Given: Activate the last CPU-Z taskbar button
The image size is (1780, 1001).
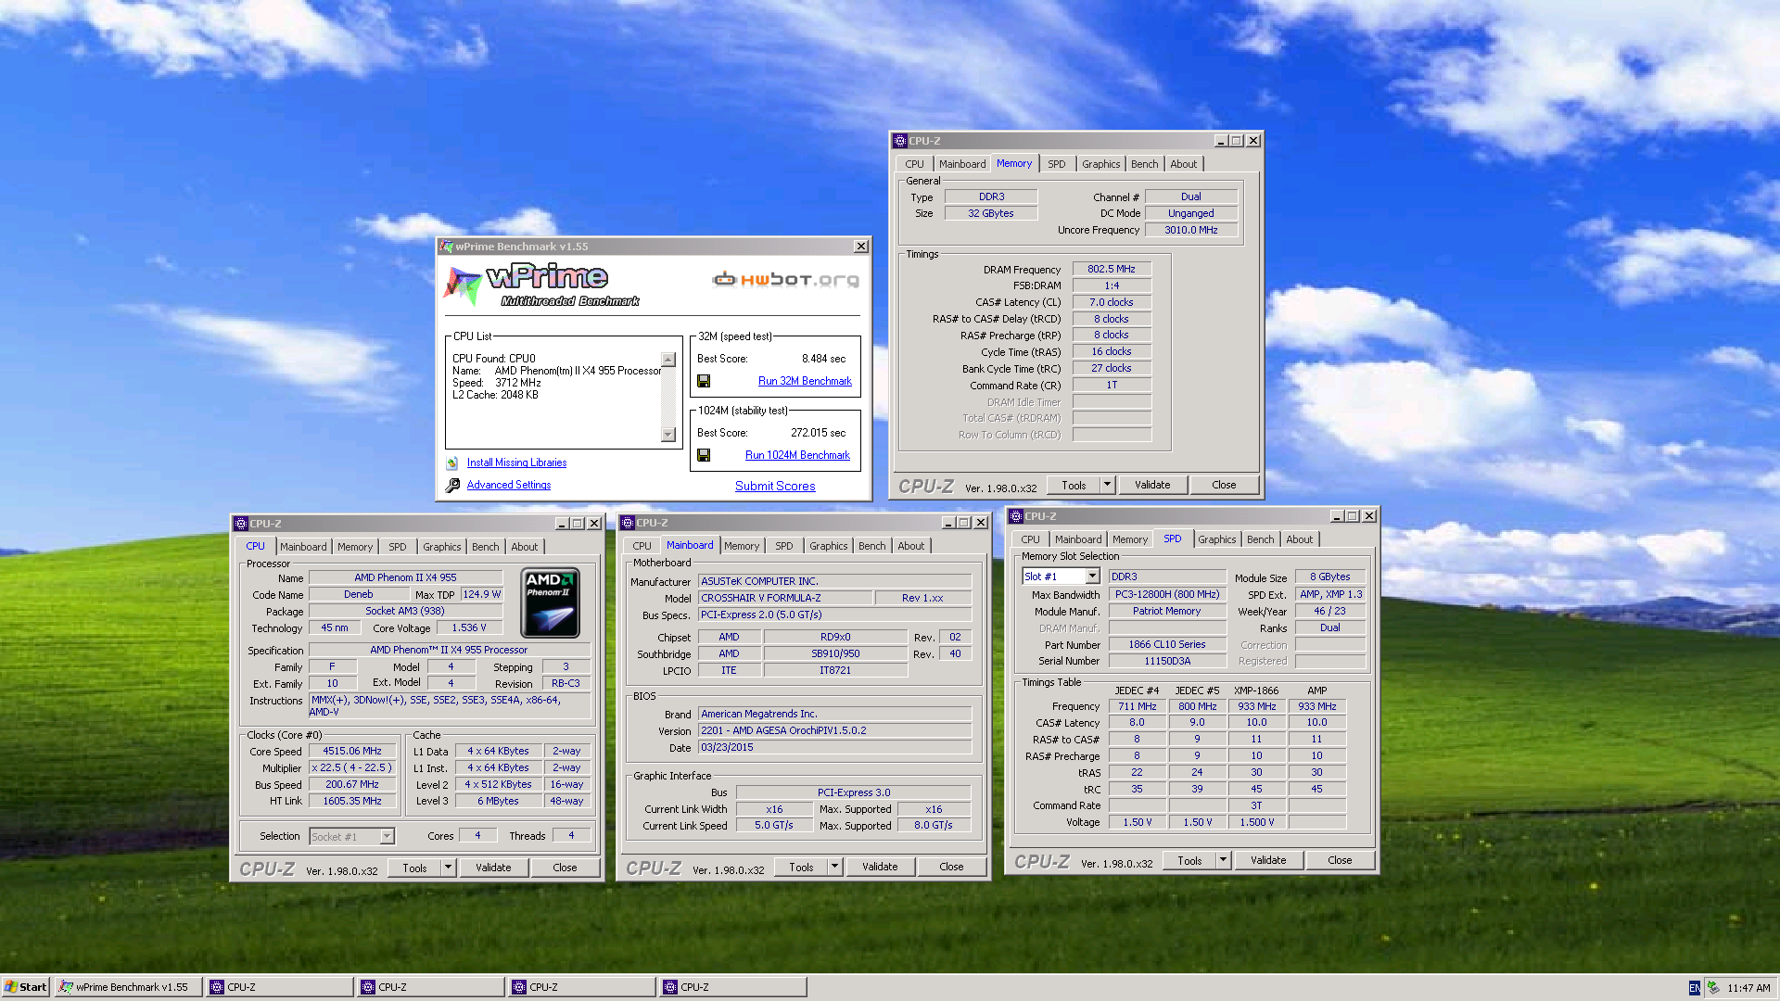Looking at the screenshot, I should coord(733,987).
